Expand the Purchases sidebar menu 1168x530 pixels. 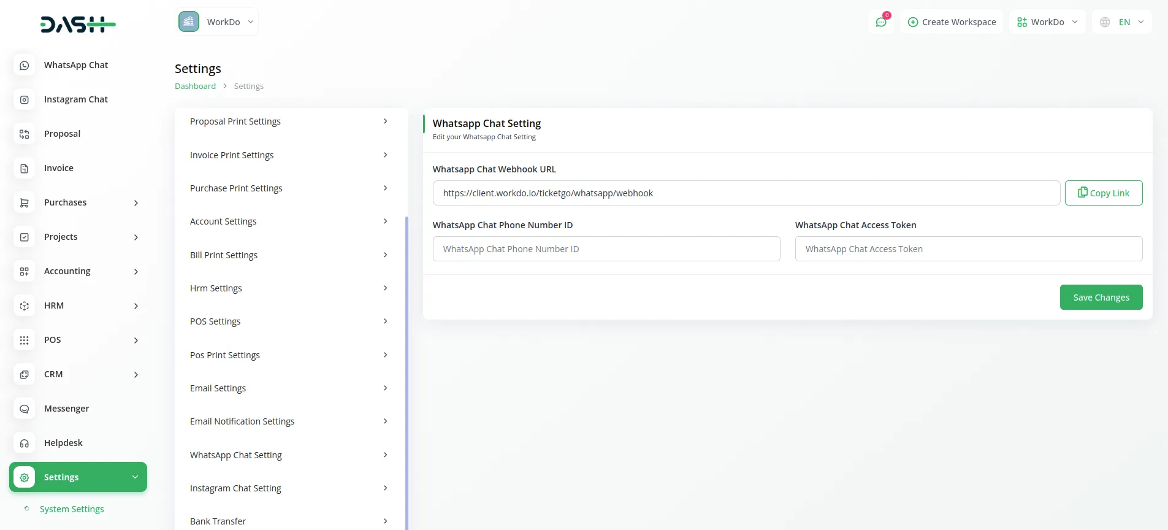(136, 203)
